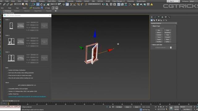Click the Style 1 Height input field
Image resolution: width=198 pixels, height=111 pixels.
point(34,23)
